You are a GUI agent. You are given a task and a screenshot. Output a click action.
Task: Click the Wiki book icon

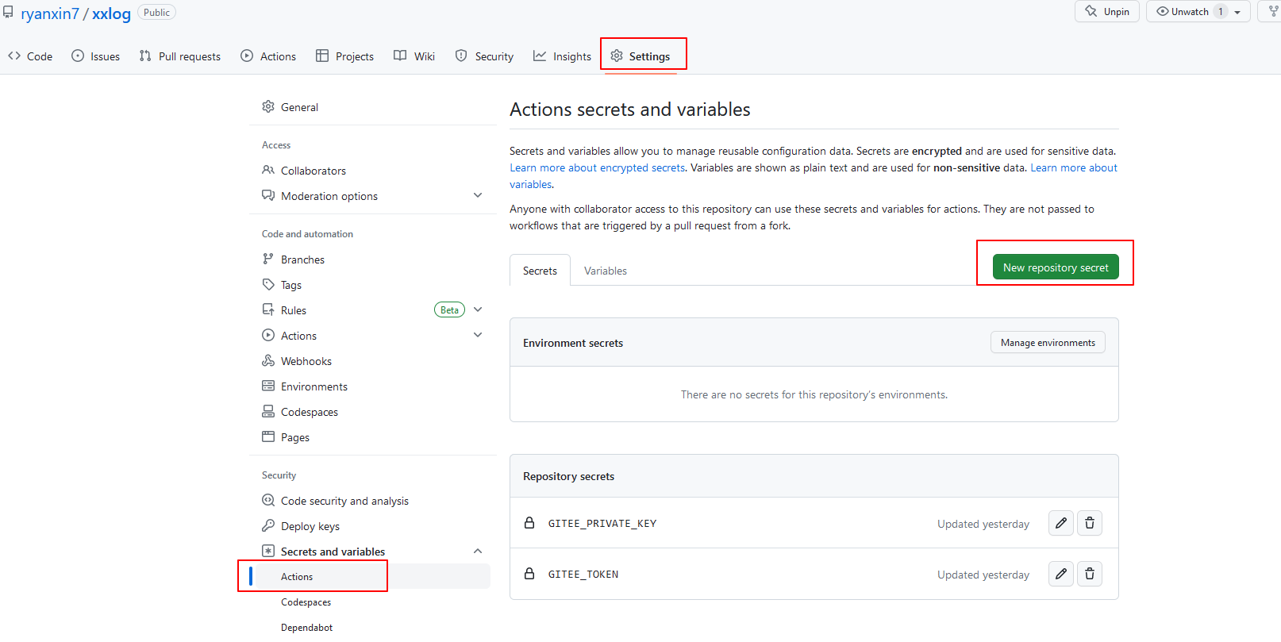coord(400,56)
